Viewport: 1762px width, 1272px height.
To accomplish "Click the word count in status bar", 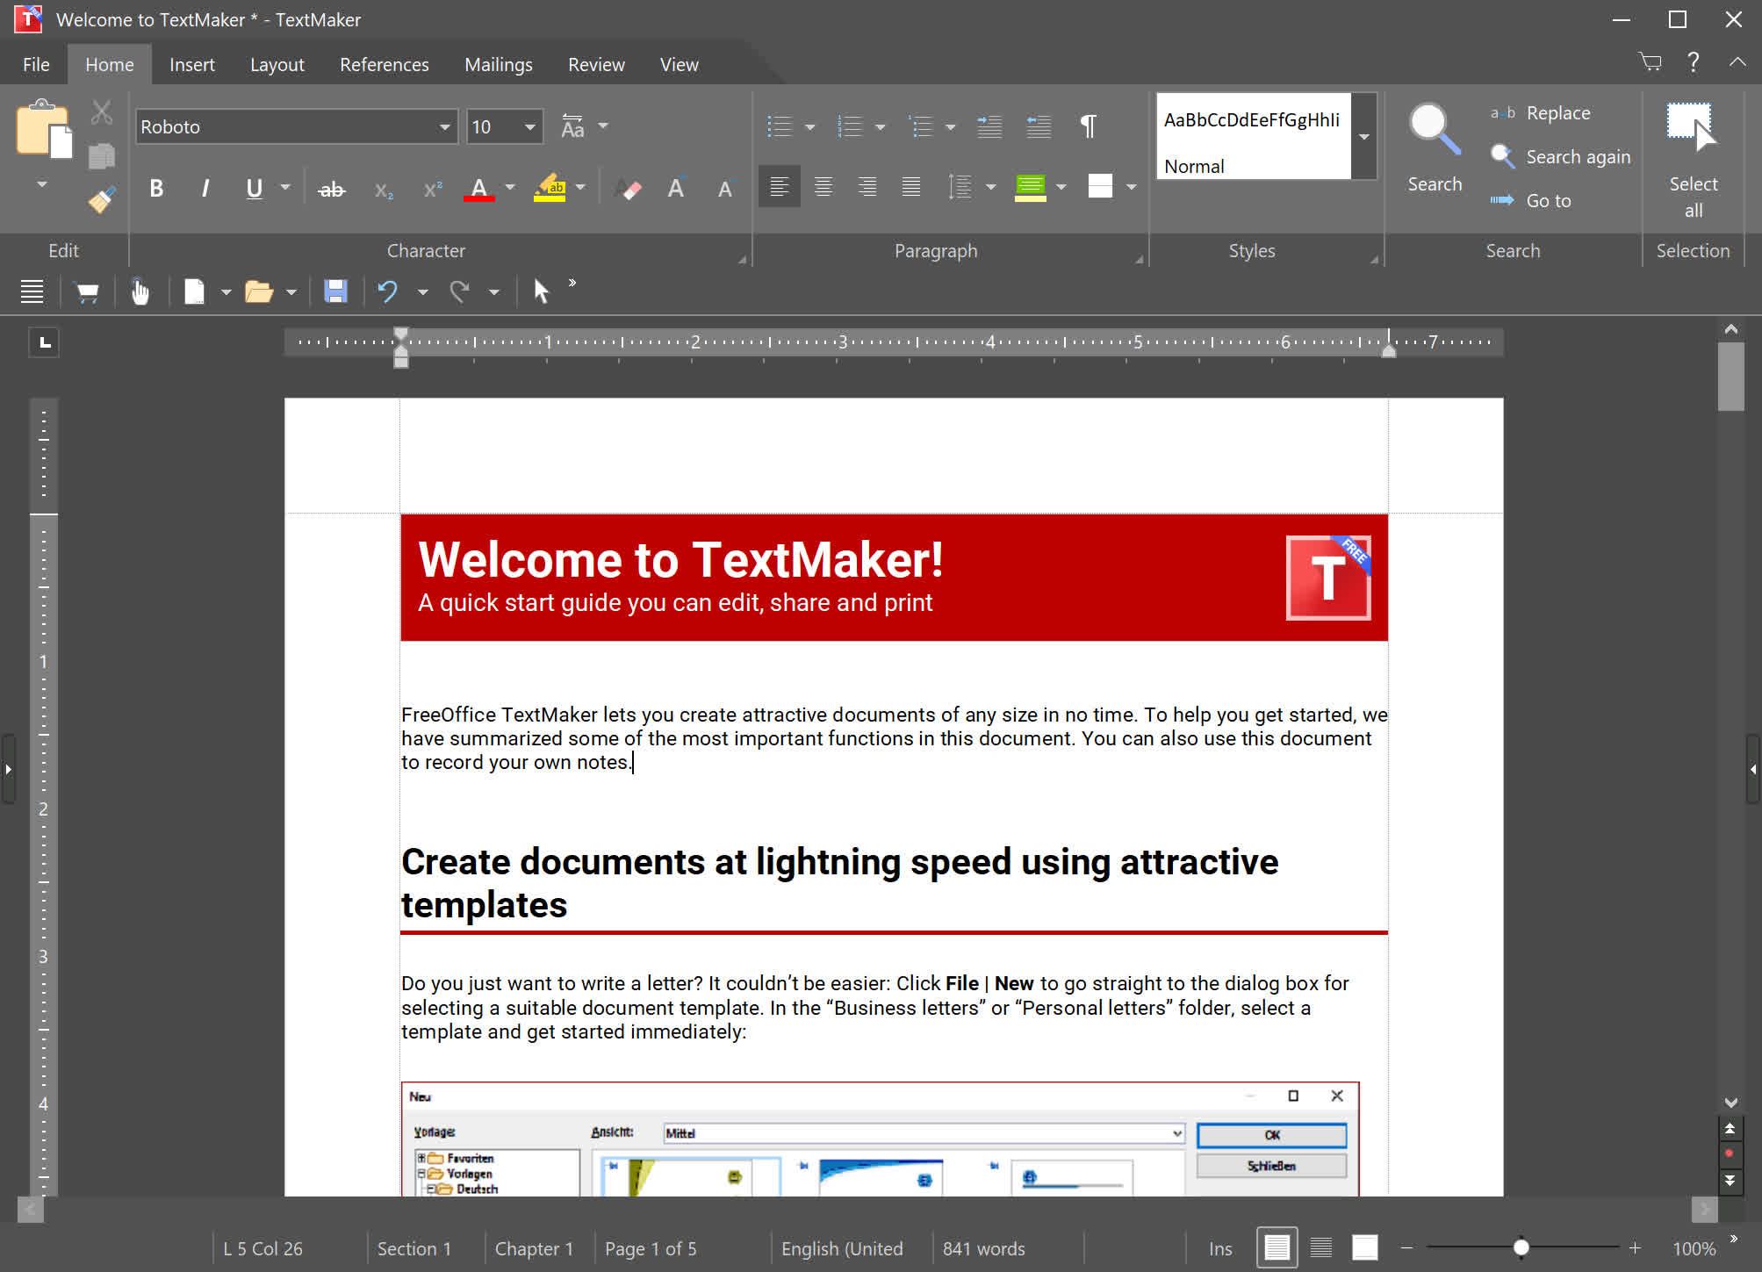I will click(x=983, y=1248).
